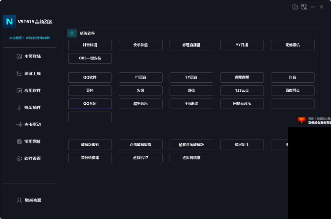Click the 录屏助手 button

click(x=242, y=145)
